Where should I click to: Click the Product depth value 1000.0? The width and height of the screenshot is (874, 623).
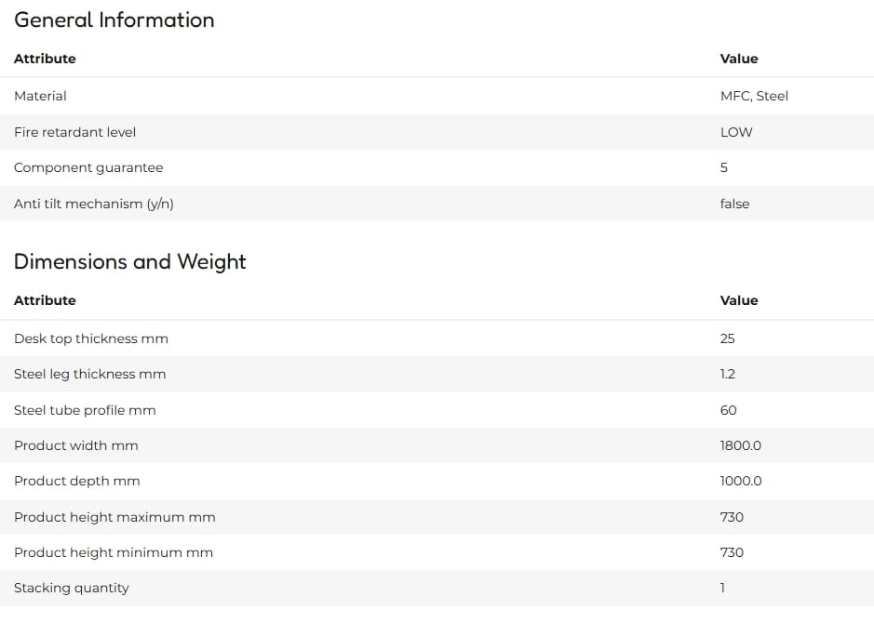741,481
